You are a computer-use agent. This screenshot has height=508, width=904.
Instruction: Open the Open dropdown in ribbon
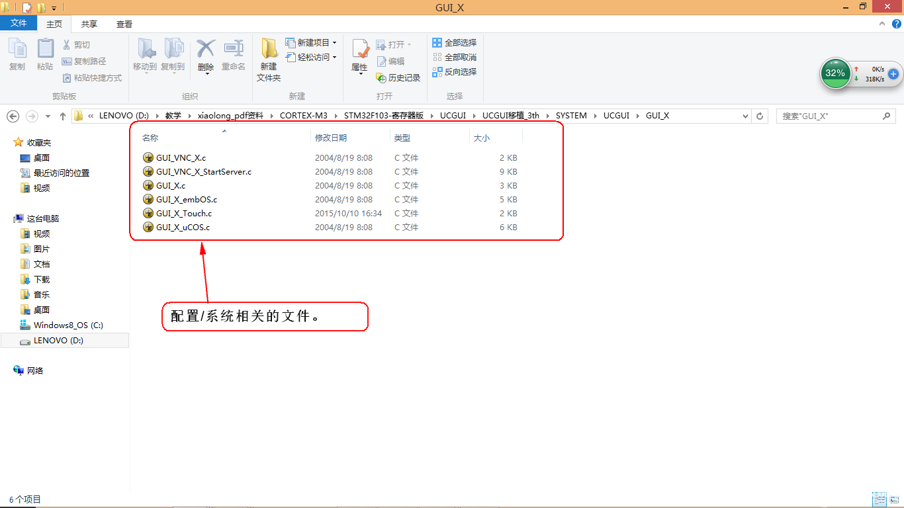coord(394,44)
